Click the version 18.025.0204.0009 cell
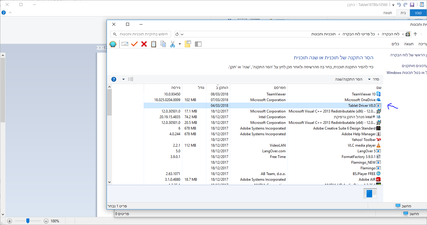 pyautogui.click(x=167, y=100)
